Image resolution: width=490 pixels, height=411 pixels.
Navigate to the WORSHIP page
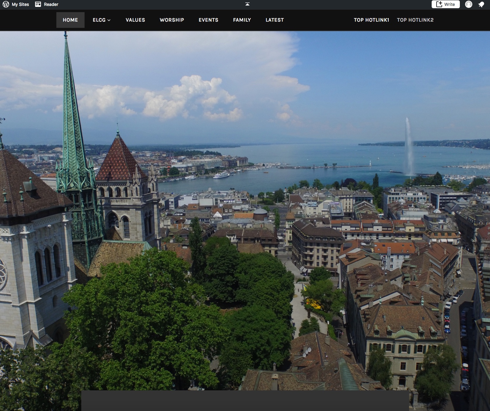pyautogui.click(x=172, y=20)
